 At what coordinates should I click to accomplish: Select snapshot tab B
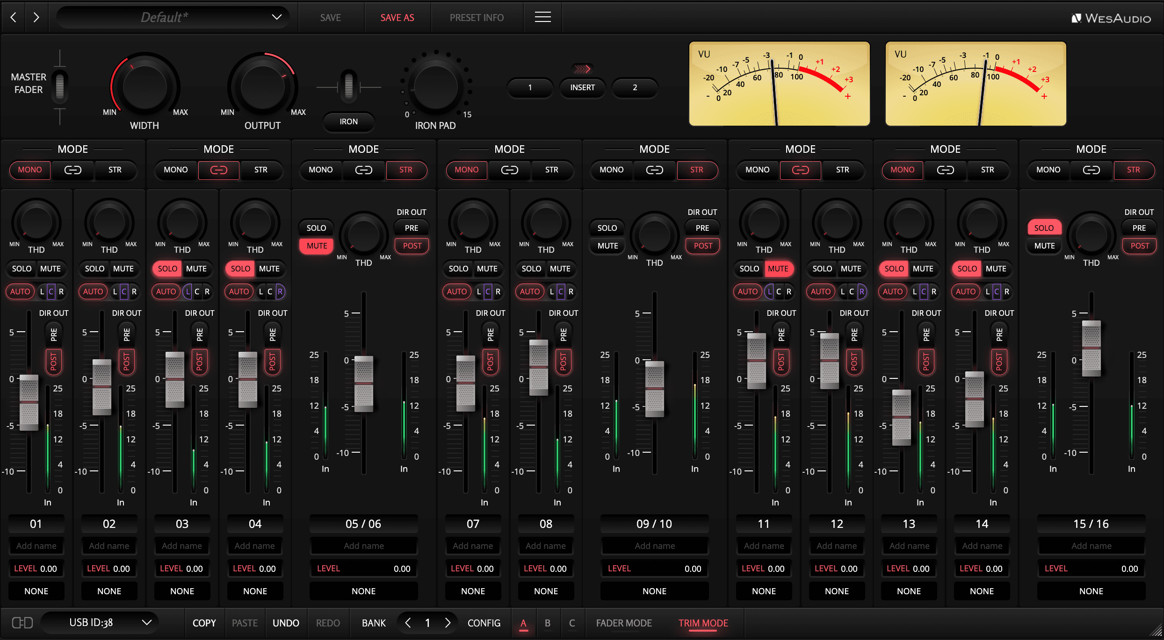point(547,623)
